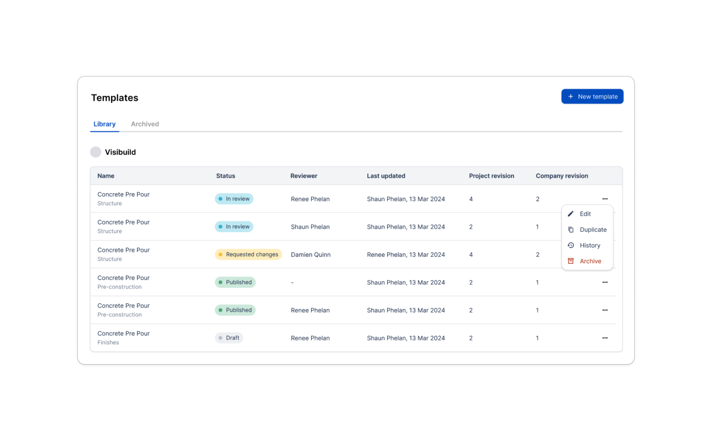Open actions menu for first In review row
This screenshot has width=712, height=443.
point(605,199)
